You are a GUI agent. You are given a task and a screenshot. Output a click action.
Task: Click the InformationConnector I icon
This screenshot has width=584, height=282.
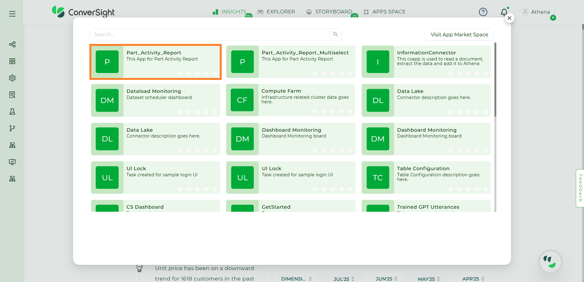378,62
